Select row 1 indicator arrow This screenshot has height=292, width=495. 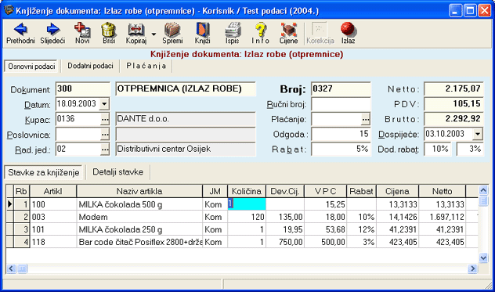point(9,204)
